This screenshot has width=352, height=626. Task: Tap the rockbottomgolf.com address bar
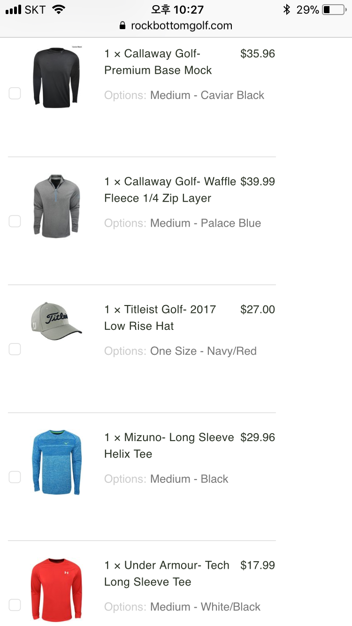[x=181, y=26]
